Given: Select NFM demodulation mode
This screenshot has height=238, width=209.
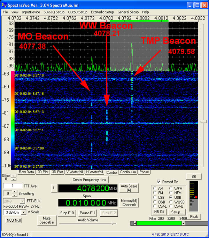Looking at the screenshot, I should 171,193.
